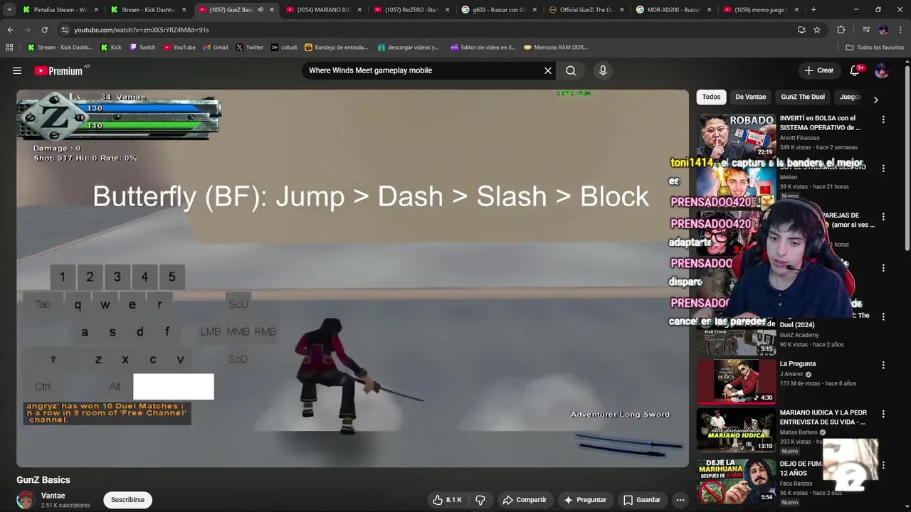Open the Twitter bookmark

(x=249, y=48)
